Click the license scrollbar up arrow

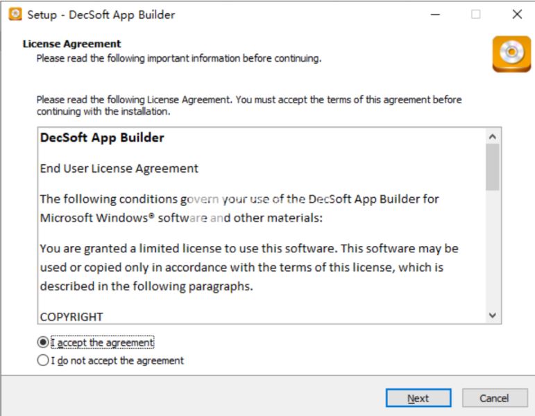click(x=493, y=137)
